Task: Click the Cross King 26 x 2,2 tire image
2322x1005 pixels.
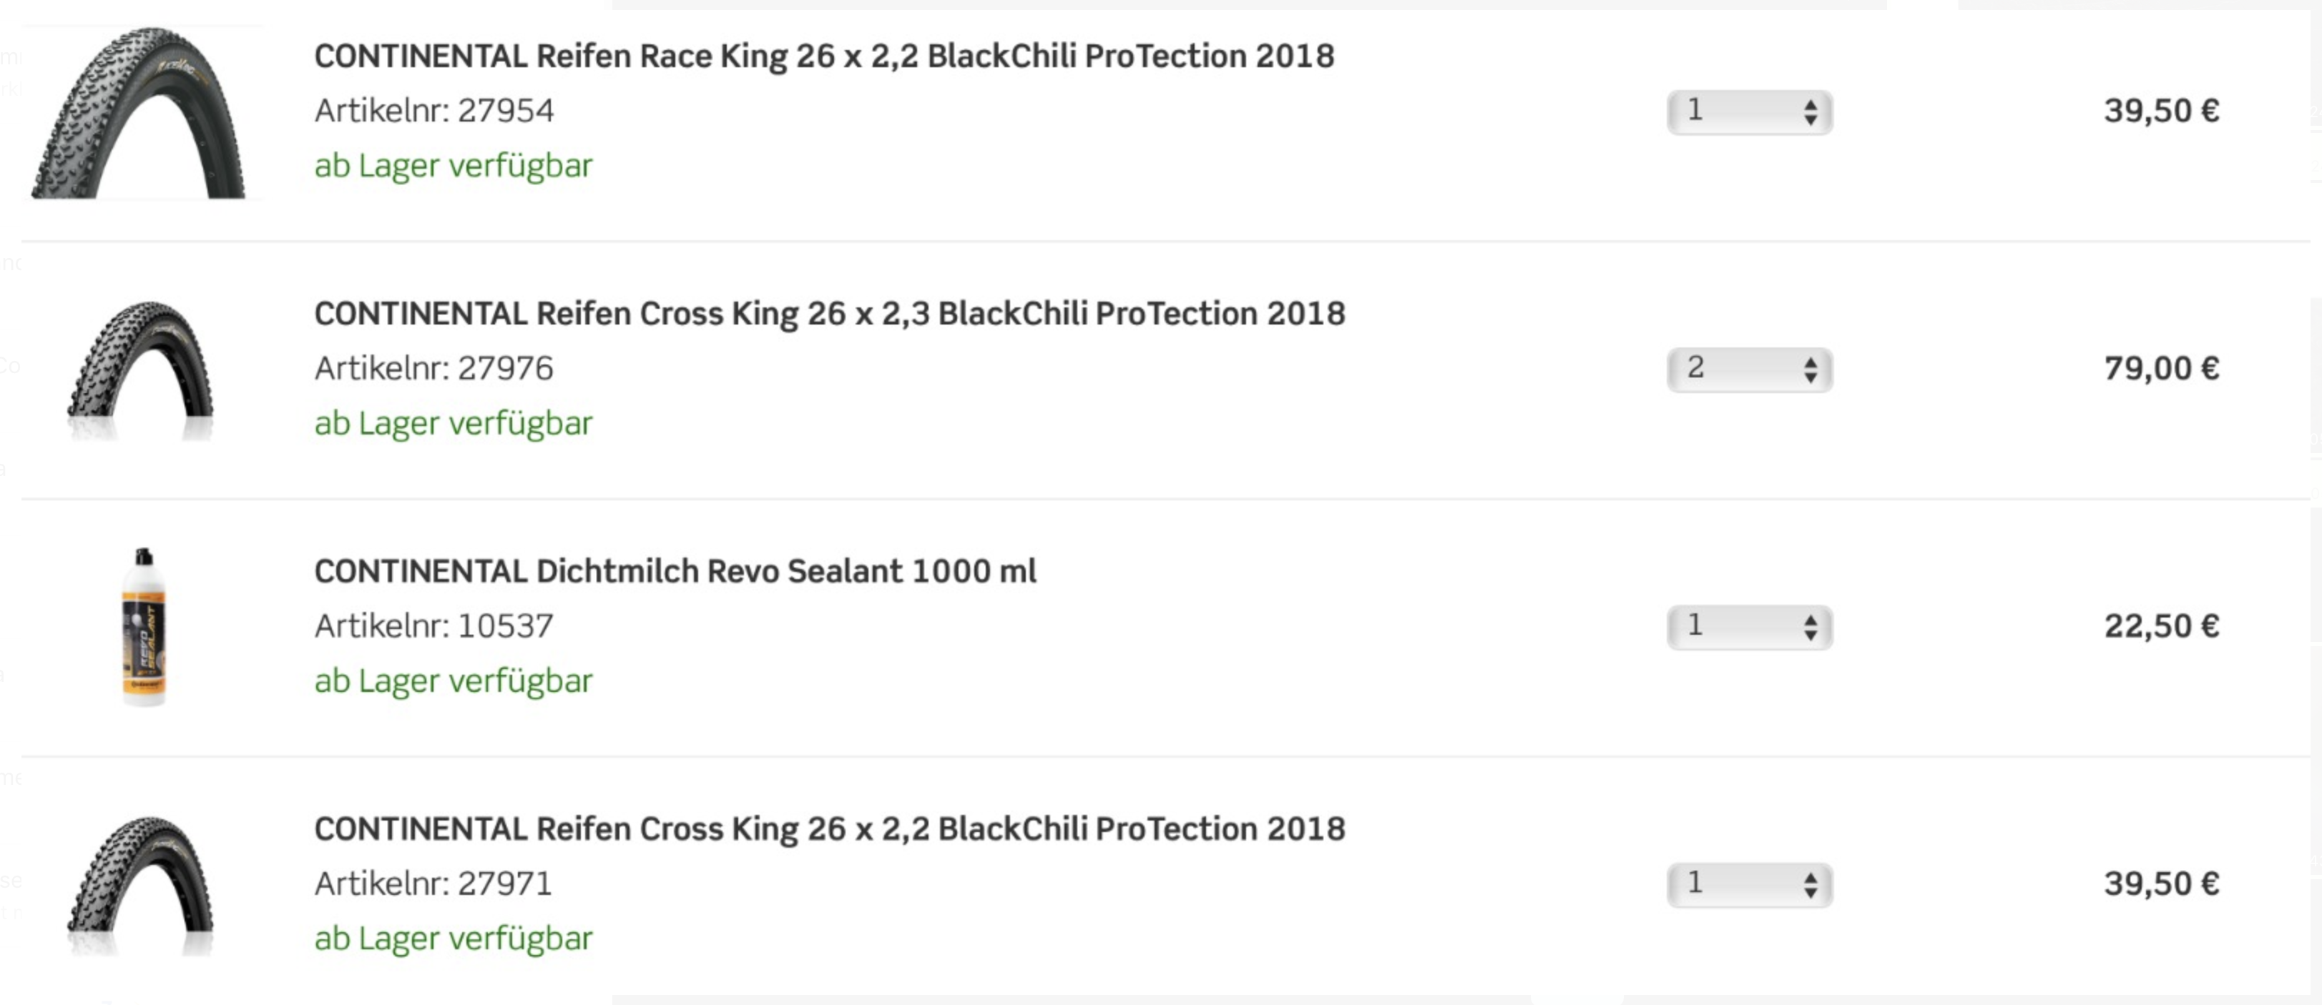Action: 139,885
